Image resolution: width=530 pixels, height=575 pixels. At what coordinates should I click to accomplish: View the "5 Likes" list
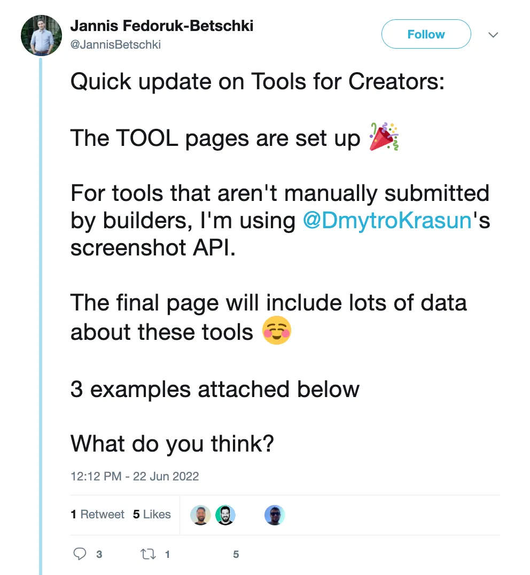click(152, 514)
